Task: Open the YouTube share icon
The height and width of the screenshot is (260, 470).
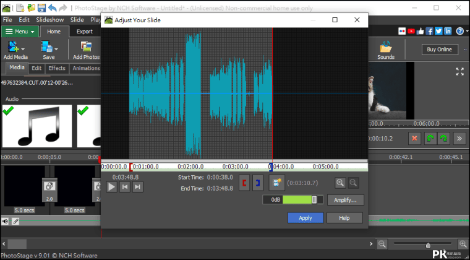Action: [x=411, y=31]
